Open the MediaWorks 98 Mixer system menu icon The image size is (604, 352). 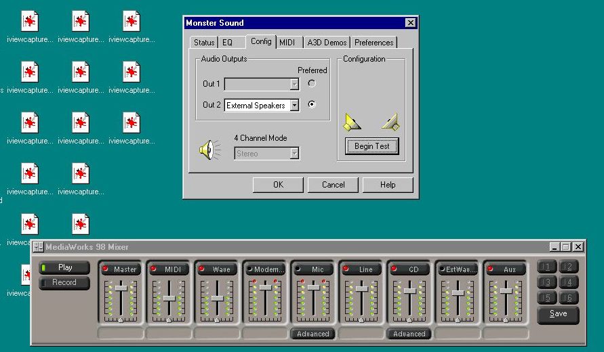click(x=38, y=247)
